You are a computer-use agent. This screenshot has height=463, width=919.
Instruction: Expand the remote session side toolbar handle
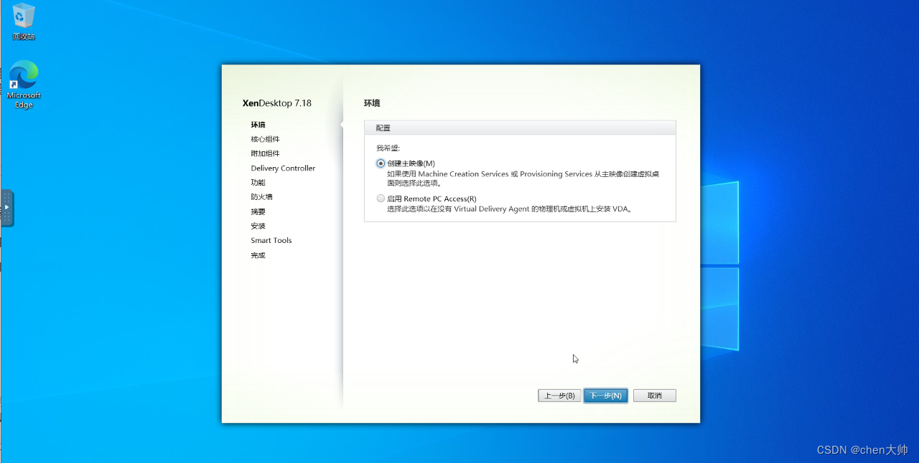coord(6,208)
